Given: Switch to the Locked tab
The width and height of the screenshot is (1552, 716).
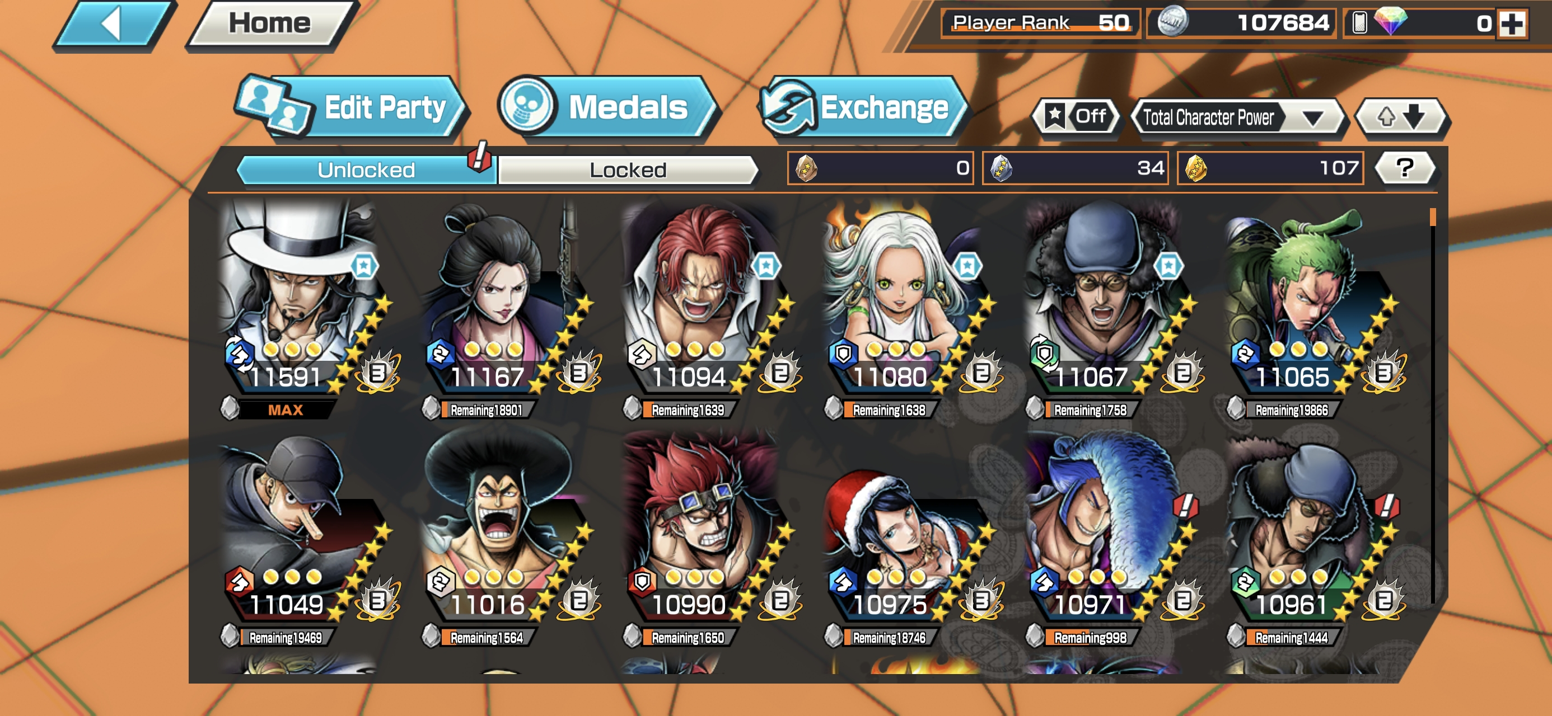Looking at the screenshot, I should (x=628, y=170).
